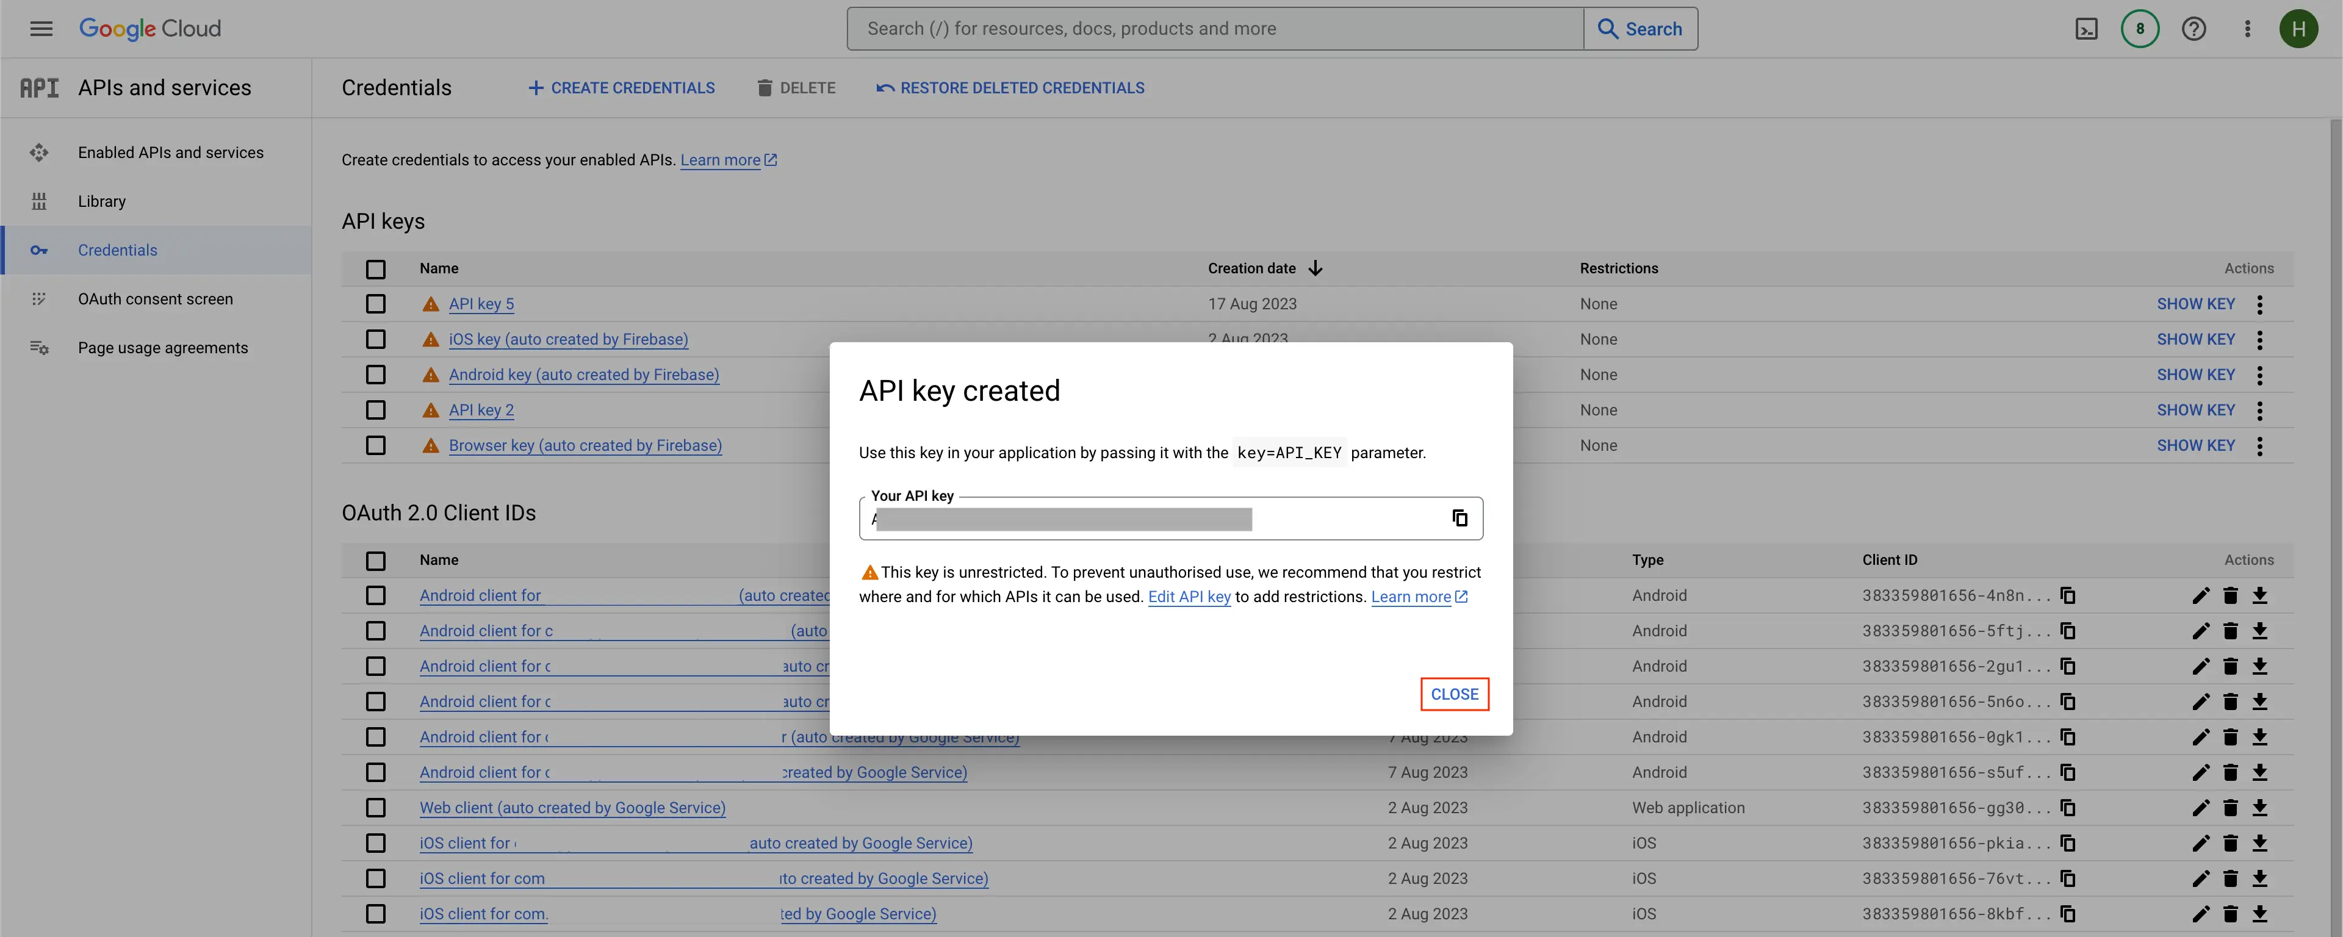Copy client ID ending gg30
The height and width of the screenshot is (937, 2343).
click(2067, 808)
